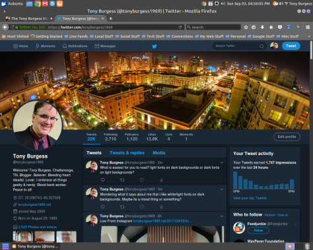Open Twitter Home
Viewport: 313px width, 250px height.
[20, 46]
